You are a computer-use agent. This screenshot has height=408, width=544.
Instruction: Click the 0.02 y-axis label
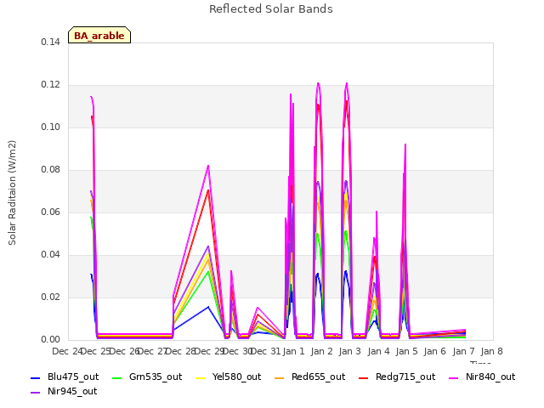50,297
